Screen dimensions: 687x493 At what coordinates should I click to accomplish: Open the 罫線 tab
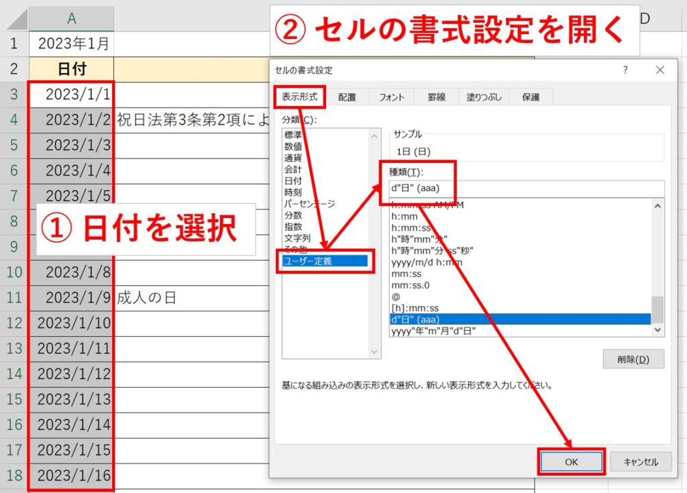tap(437, 97)
